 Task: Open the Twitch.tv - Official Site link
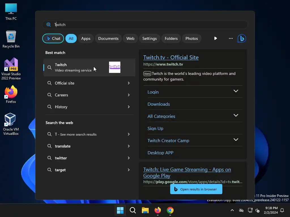click(x=171, y=57)
